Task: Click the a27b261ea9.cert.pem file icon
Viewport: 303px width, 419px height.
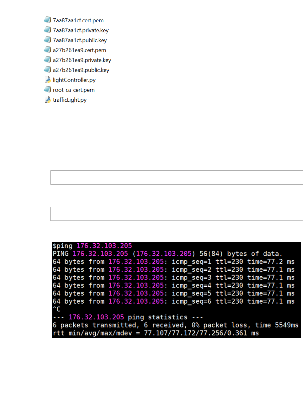Action: (x=47, y=49)
